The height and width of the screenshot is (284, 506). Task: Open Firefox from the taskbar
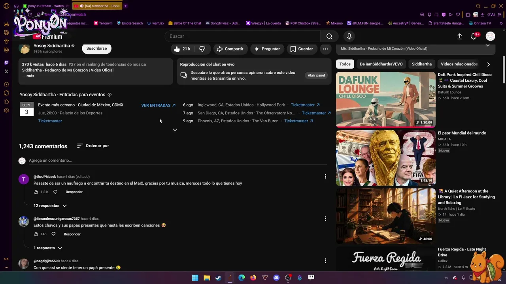253,278
